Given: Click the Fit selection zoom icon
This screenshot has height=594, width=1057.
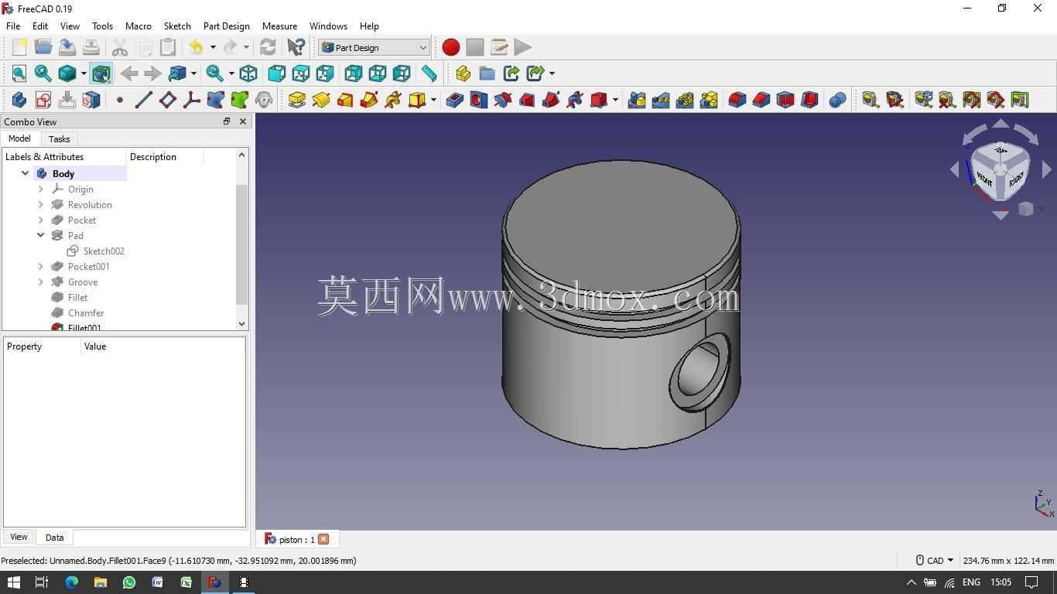Looking at the screenshot, I should point(43,73).
